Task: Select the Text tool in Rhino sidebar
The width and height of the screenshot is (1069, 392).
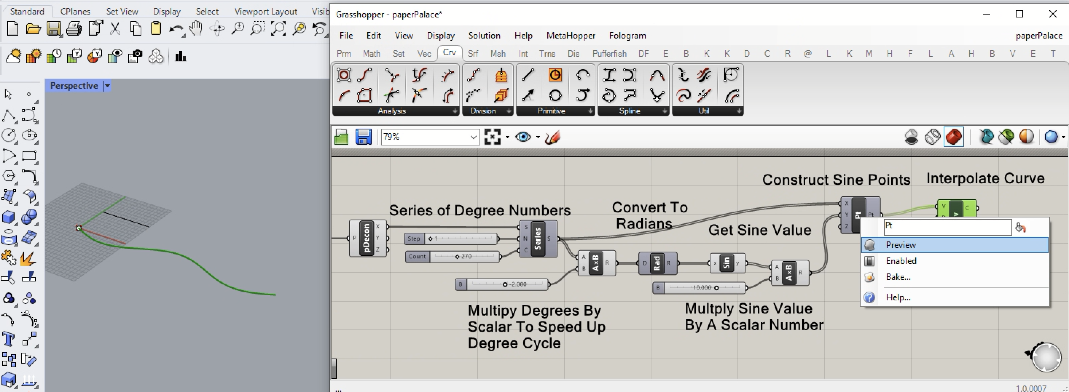Action: (x=8, y=339)
